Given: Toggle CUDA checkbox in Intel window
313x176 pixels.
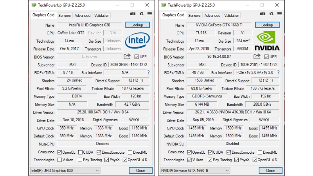Looking at the screenshot, I should click(x=80, y=152).
